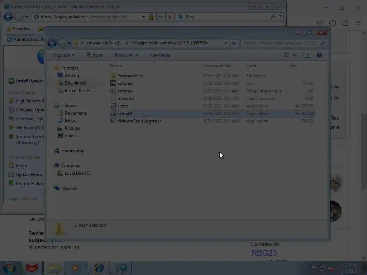Select the setup64 application file
This screenshot has height=275, width=367.
211,114
